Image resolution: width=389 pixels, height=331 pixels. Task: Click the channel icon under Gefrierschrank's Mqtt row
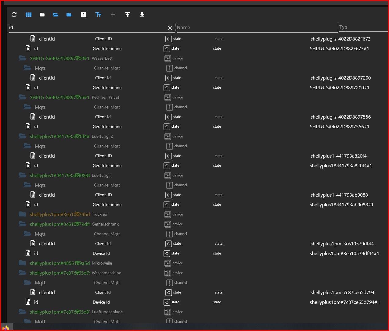[x=169, y=234]
